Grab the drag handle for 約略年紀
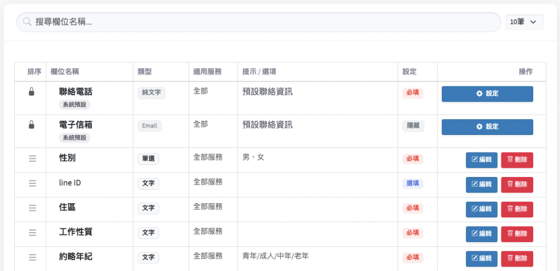Image resolution: width=560 pixels, height=271 pixels. [x=32, y=257]
